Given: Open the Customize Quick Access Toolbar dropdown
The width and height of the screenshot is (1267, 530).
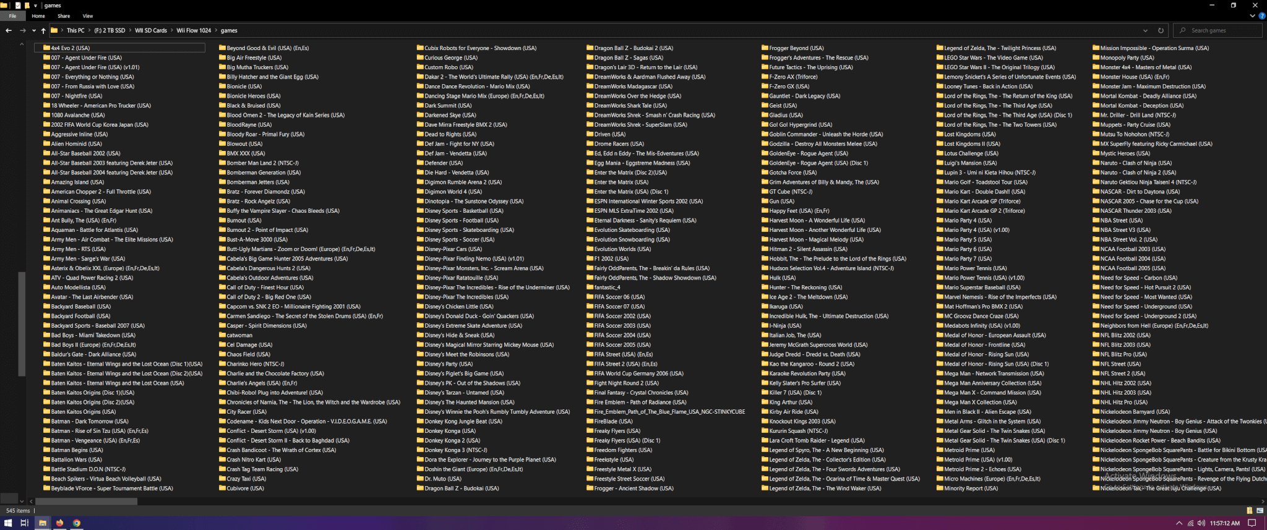Looking at the screenshot, I should click(x=35, y=6).
